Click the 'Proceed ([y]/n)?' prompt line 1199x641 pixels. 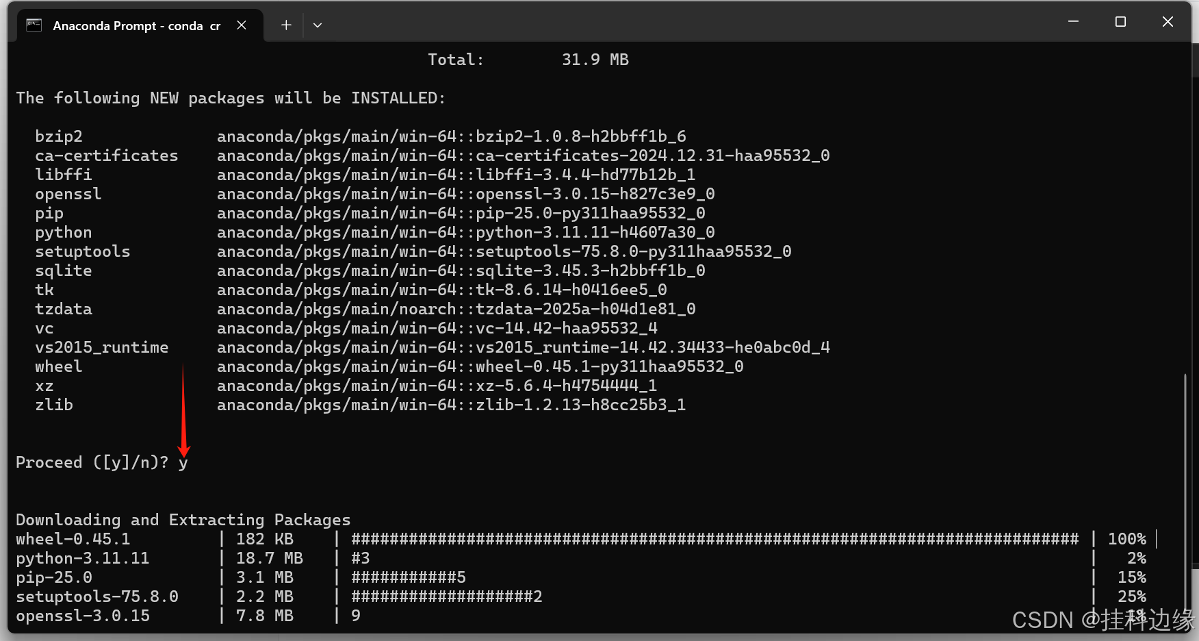coord(102,462)
